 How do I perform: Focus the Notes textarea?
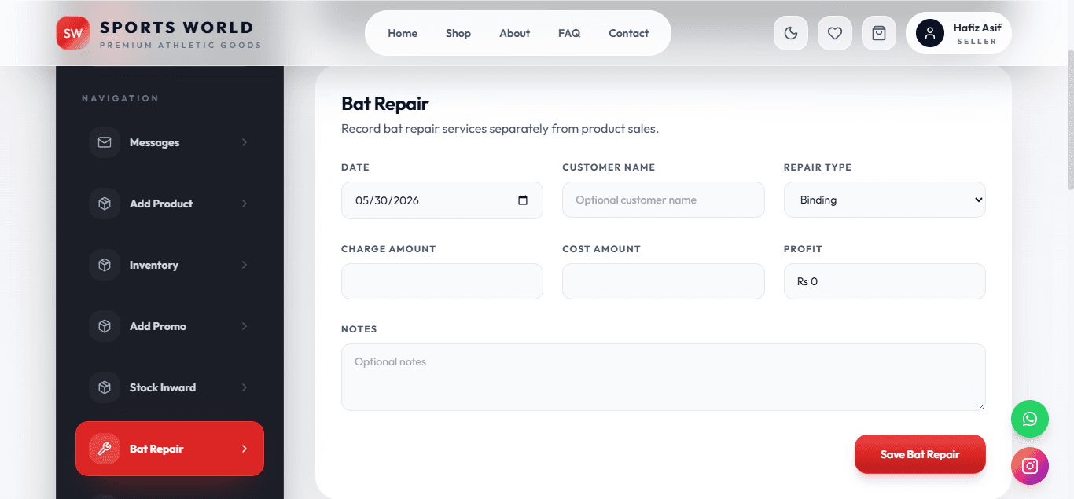[664, 377]
